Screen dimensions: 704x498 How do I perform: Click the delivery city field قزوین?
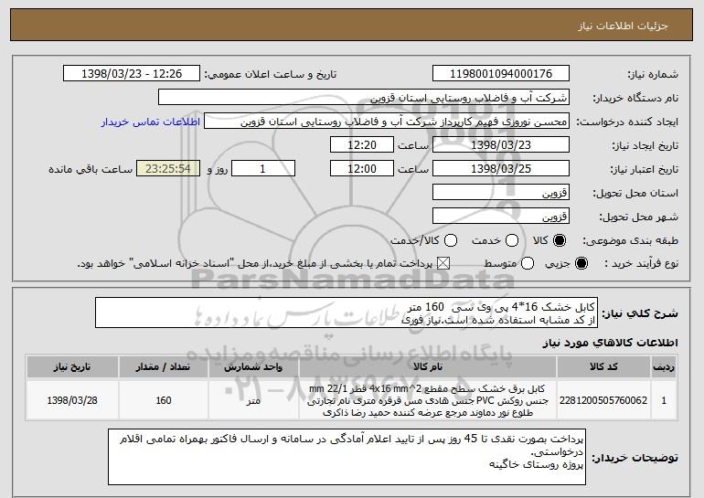[x=501, y=217]
